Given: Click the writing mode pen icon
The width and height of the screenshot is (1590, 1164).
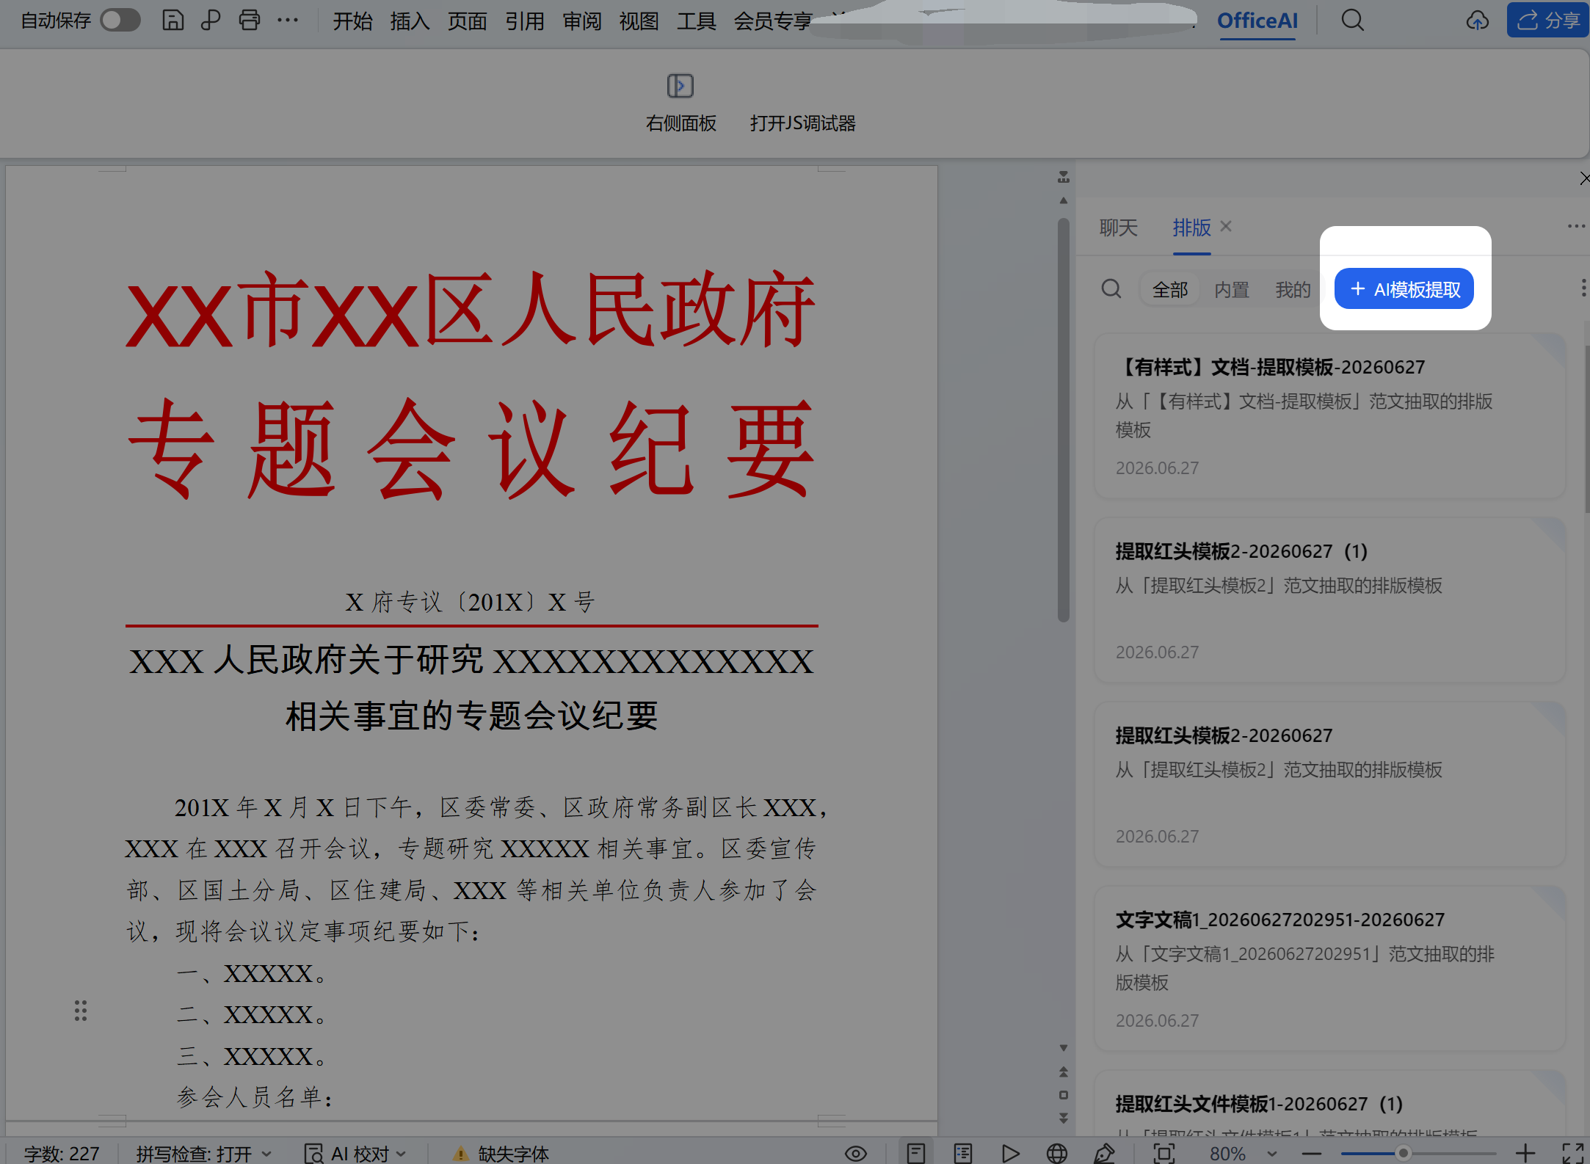Looking at the screenshot, I should click(1104, 1154).
